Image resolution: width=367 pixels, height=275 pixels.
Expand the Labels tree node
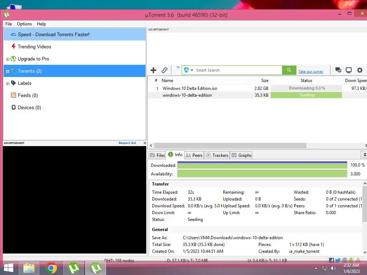click(8, 83)
